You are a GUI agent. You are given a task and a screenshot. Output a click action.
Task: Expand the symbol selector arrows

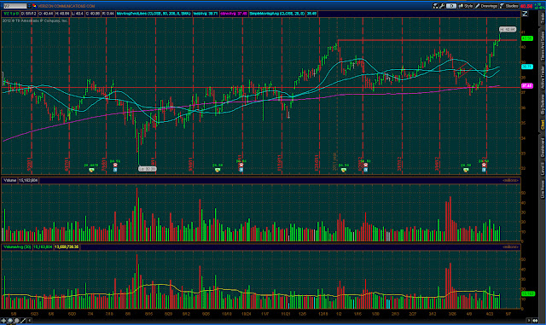click(30, 6)
